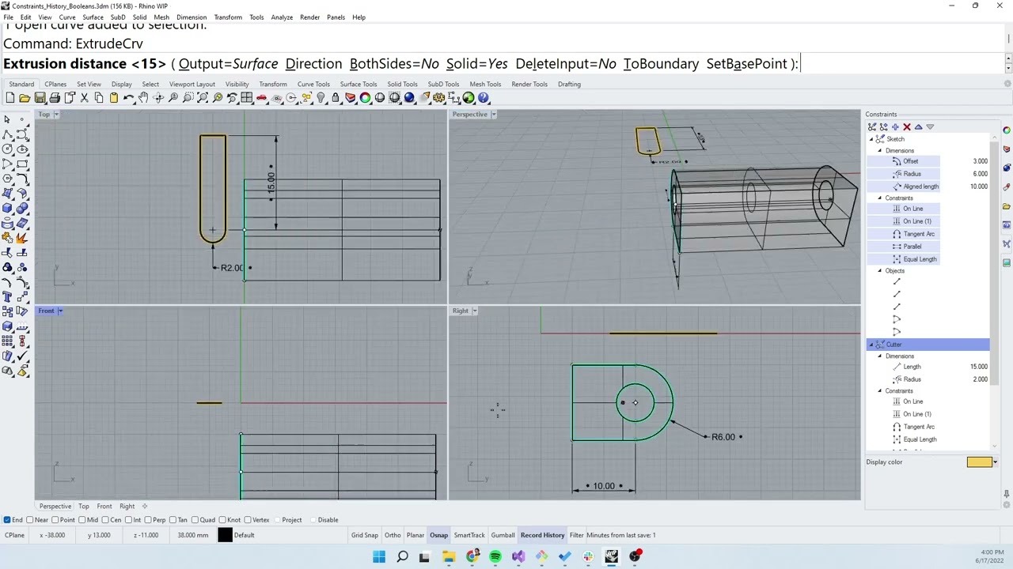Click the move up triangle in Constraints toolbar
The width and height of the screenshot is (1013, 569).
(918, 126)
